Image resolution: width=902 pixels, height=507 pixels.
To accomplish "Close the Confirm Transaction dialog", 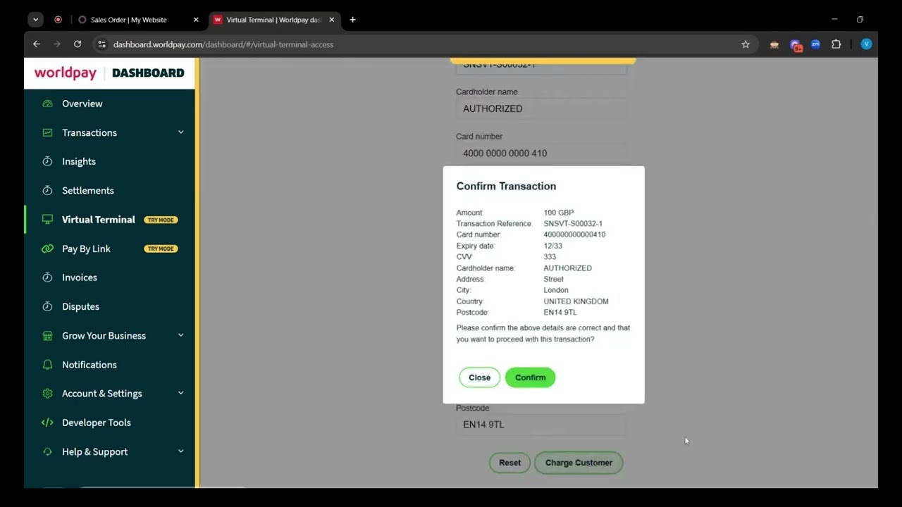I will coord(479,377).
